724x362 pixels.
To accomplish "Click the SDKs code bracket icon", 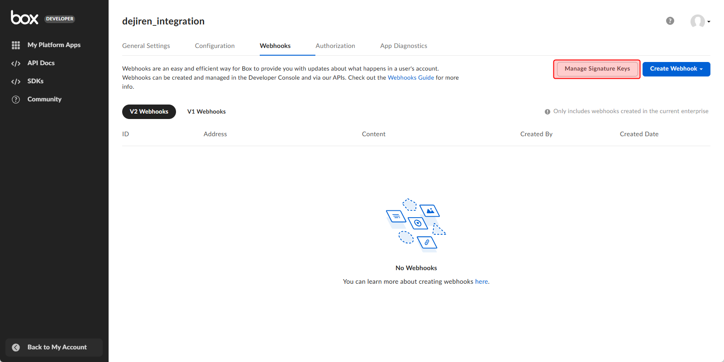I will [x=16, y=81].
